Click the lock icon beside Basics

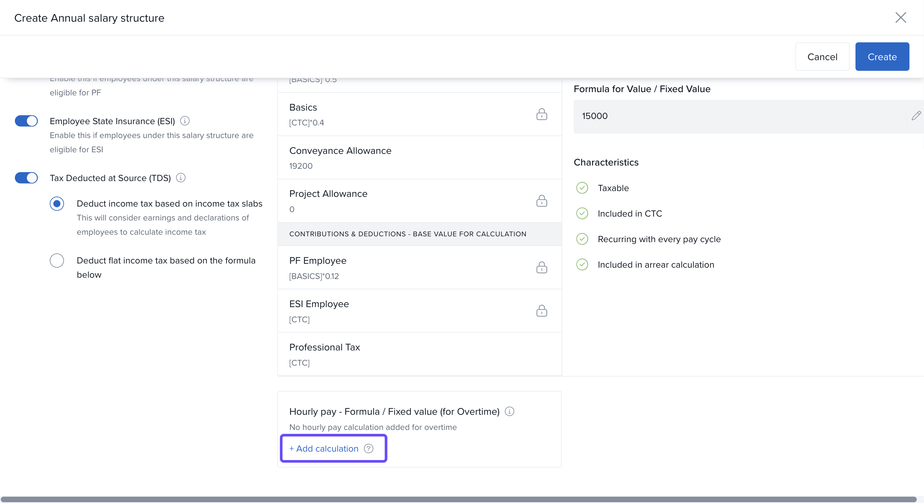pos(541,114)
